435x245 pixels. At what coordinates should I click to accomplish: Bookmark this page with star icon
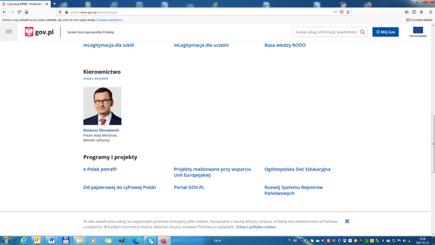(x=348, y=11)
